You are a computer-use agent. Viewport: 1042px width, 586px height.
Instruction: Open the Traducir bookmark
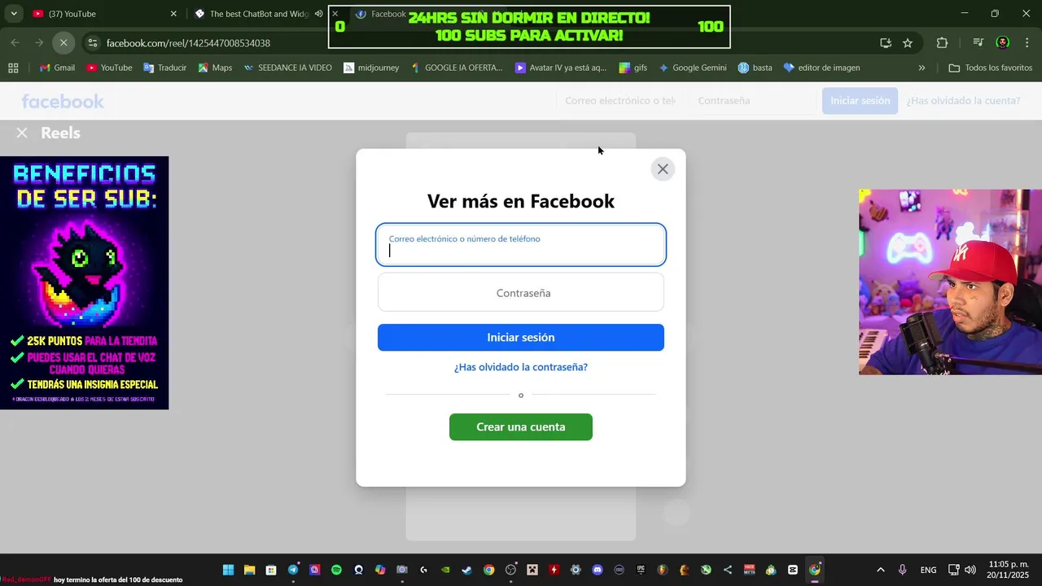(x=164, y=68)
